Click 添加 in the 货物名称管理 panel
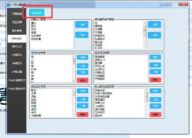Viewport: 192px width, 138px height. (x=82, y=91)
